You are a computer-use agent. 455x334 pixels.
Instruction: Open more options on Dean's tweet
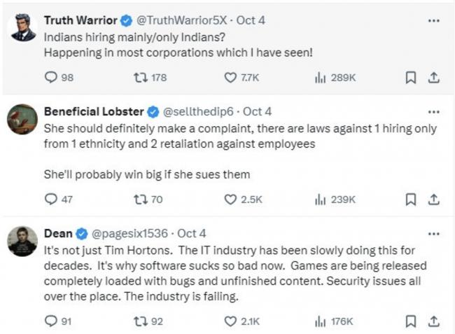tap(434, 233)
